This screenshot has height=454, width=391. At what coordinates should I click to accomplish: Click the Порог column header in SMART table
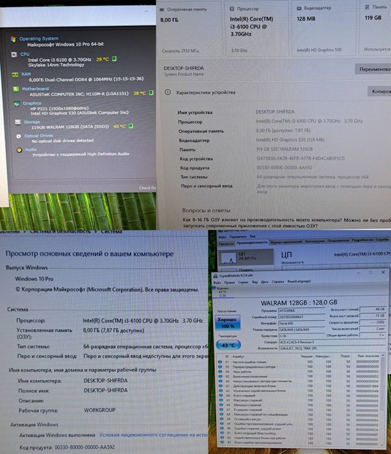click(x=346, y=356)
